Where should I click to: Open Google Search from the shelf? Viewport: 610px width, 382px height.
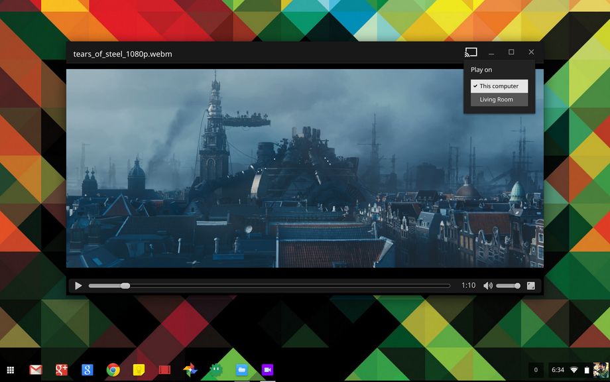coord(88,369)
